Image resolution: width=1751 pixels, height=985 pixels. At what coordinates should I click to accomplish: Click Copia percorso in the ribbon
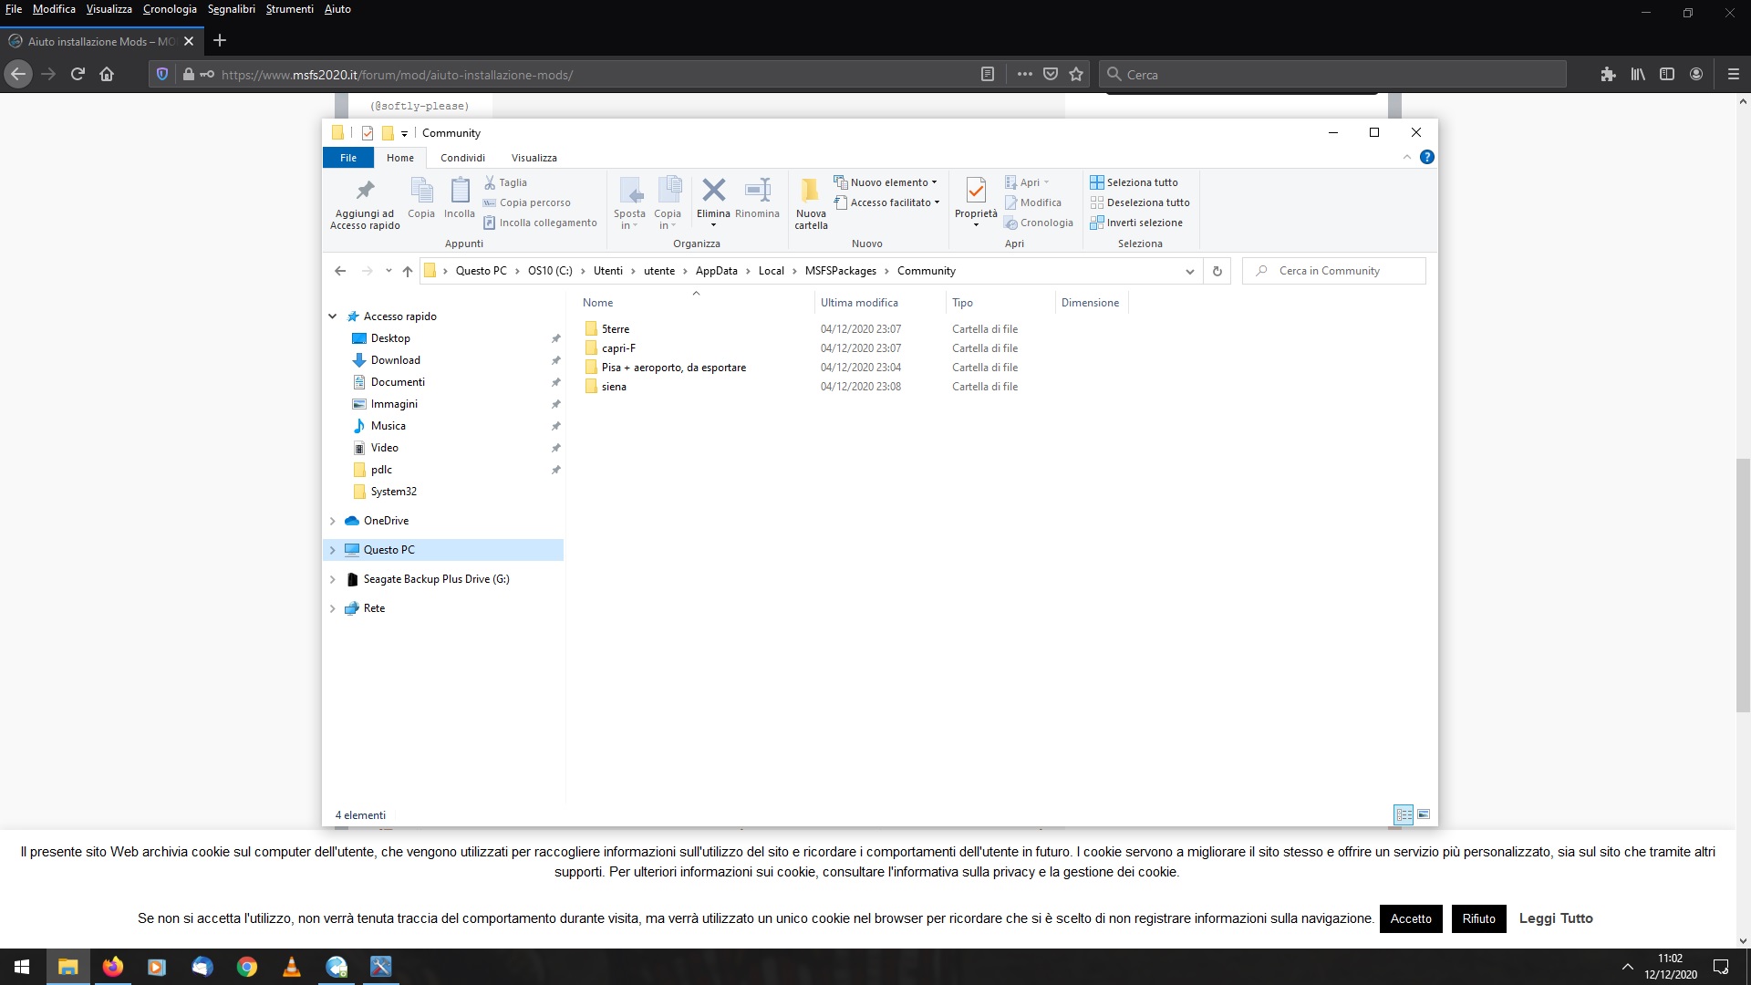(527, 202)
